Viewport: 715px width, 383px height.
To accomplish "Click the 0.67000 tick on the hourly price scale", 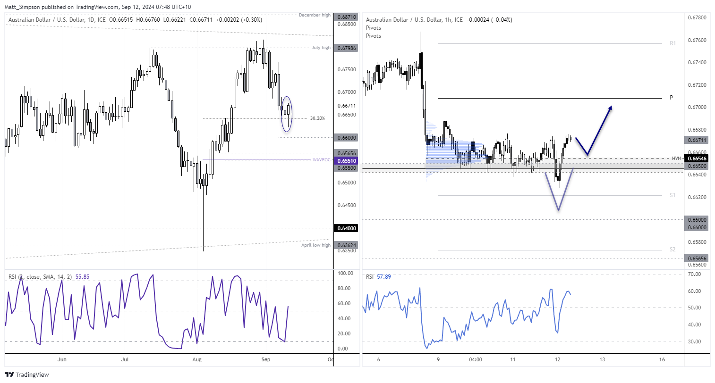I will (x=697, y=107).
